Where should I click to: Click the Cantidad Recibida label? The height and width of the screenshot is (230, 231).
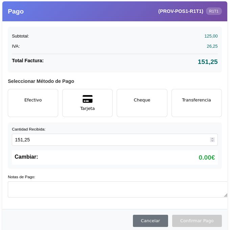29,129
